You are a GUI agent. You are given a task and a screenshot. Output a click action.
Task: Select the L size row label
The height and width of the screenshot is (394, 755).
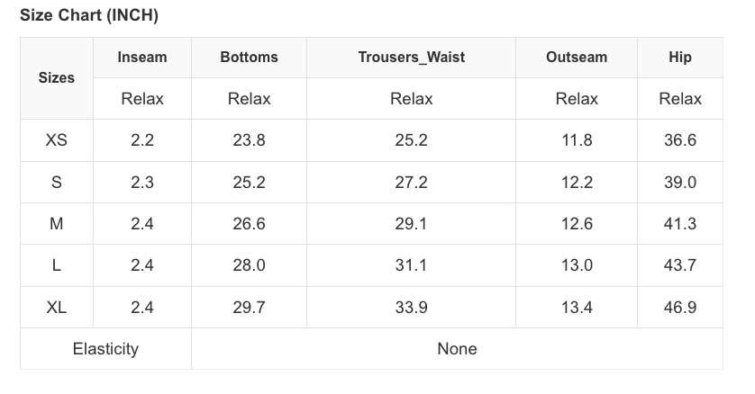coord(56,265)
